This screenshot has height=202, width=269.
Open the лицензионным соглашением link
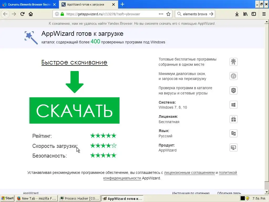pyautogui.click(x=189, y=173)
